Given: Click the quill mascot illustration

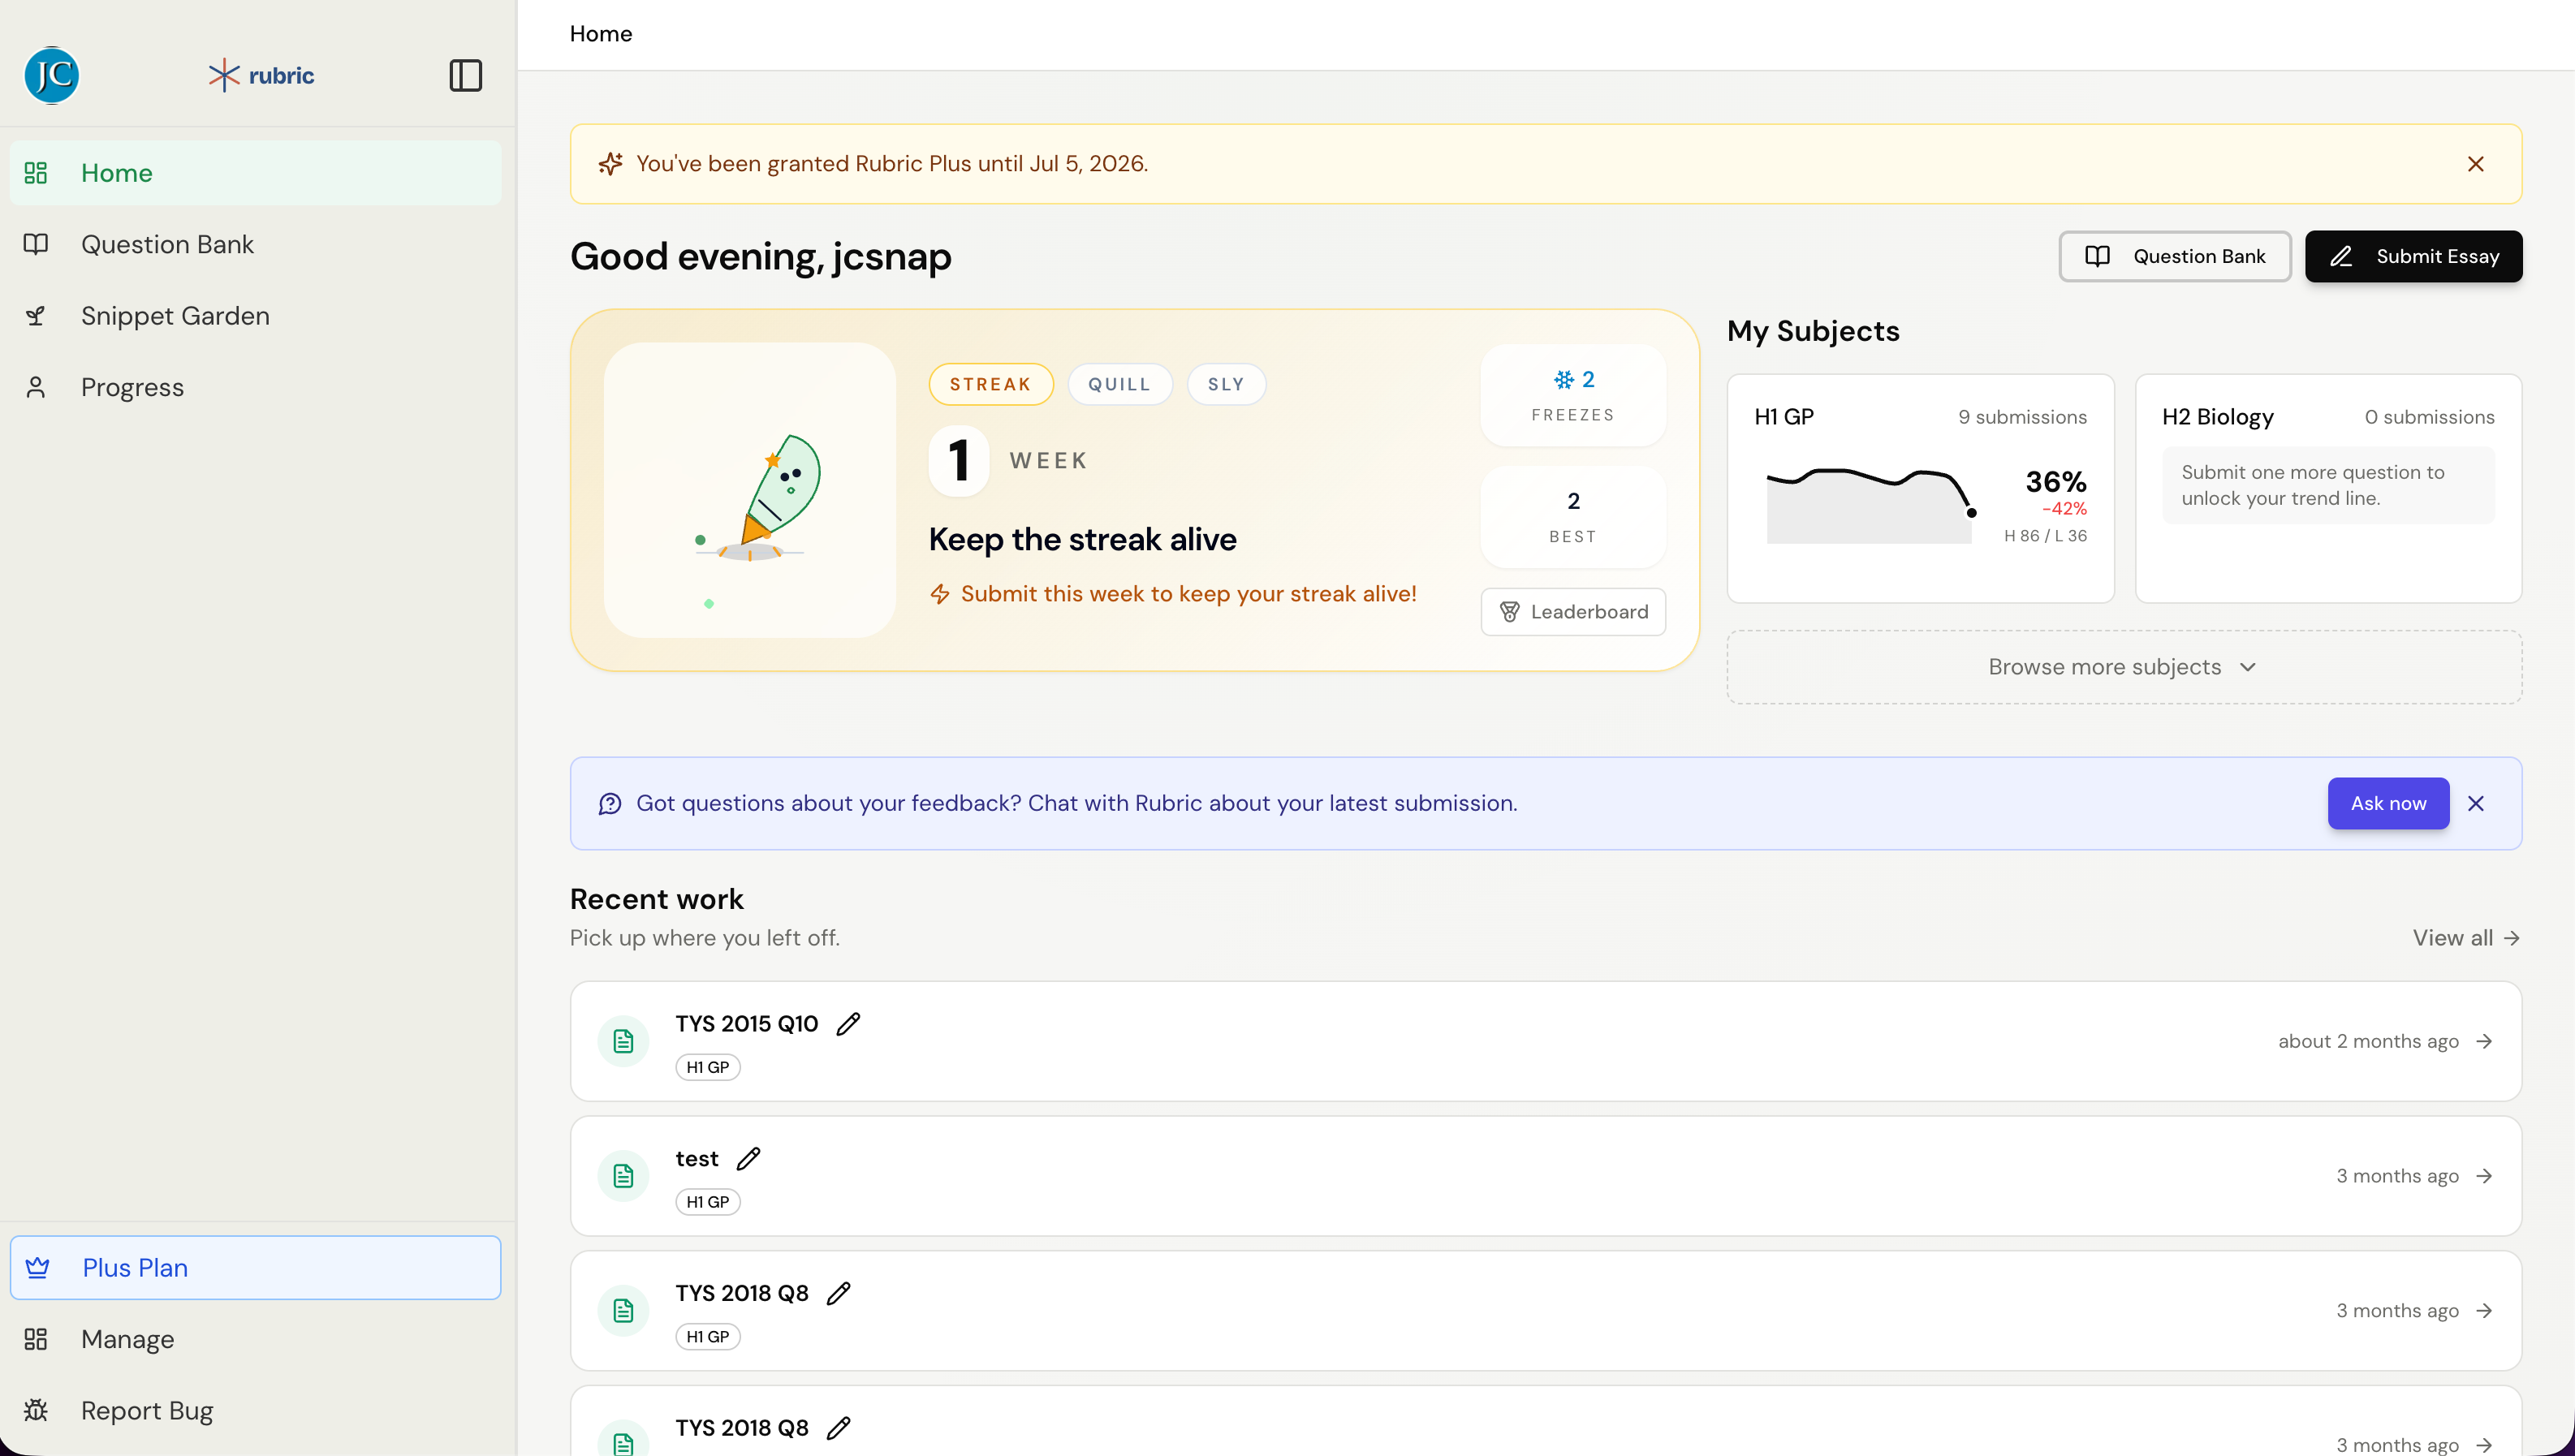Looking at the screenshot, I should pos(749,490).
